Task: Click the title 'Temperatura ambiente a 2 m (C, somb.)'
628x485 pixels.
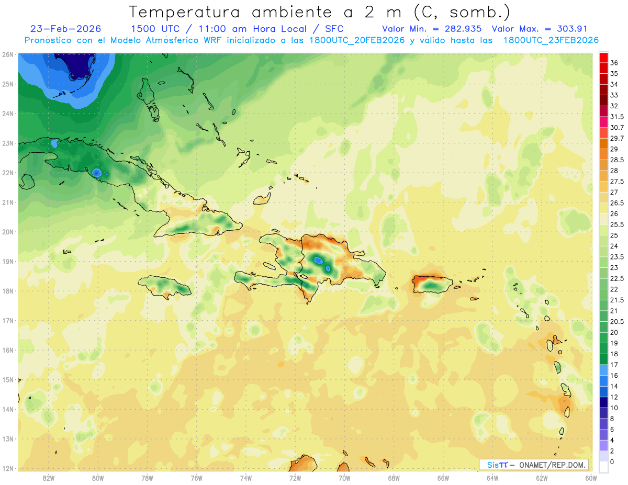Action: point(319,12)
